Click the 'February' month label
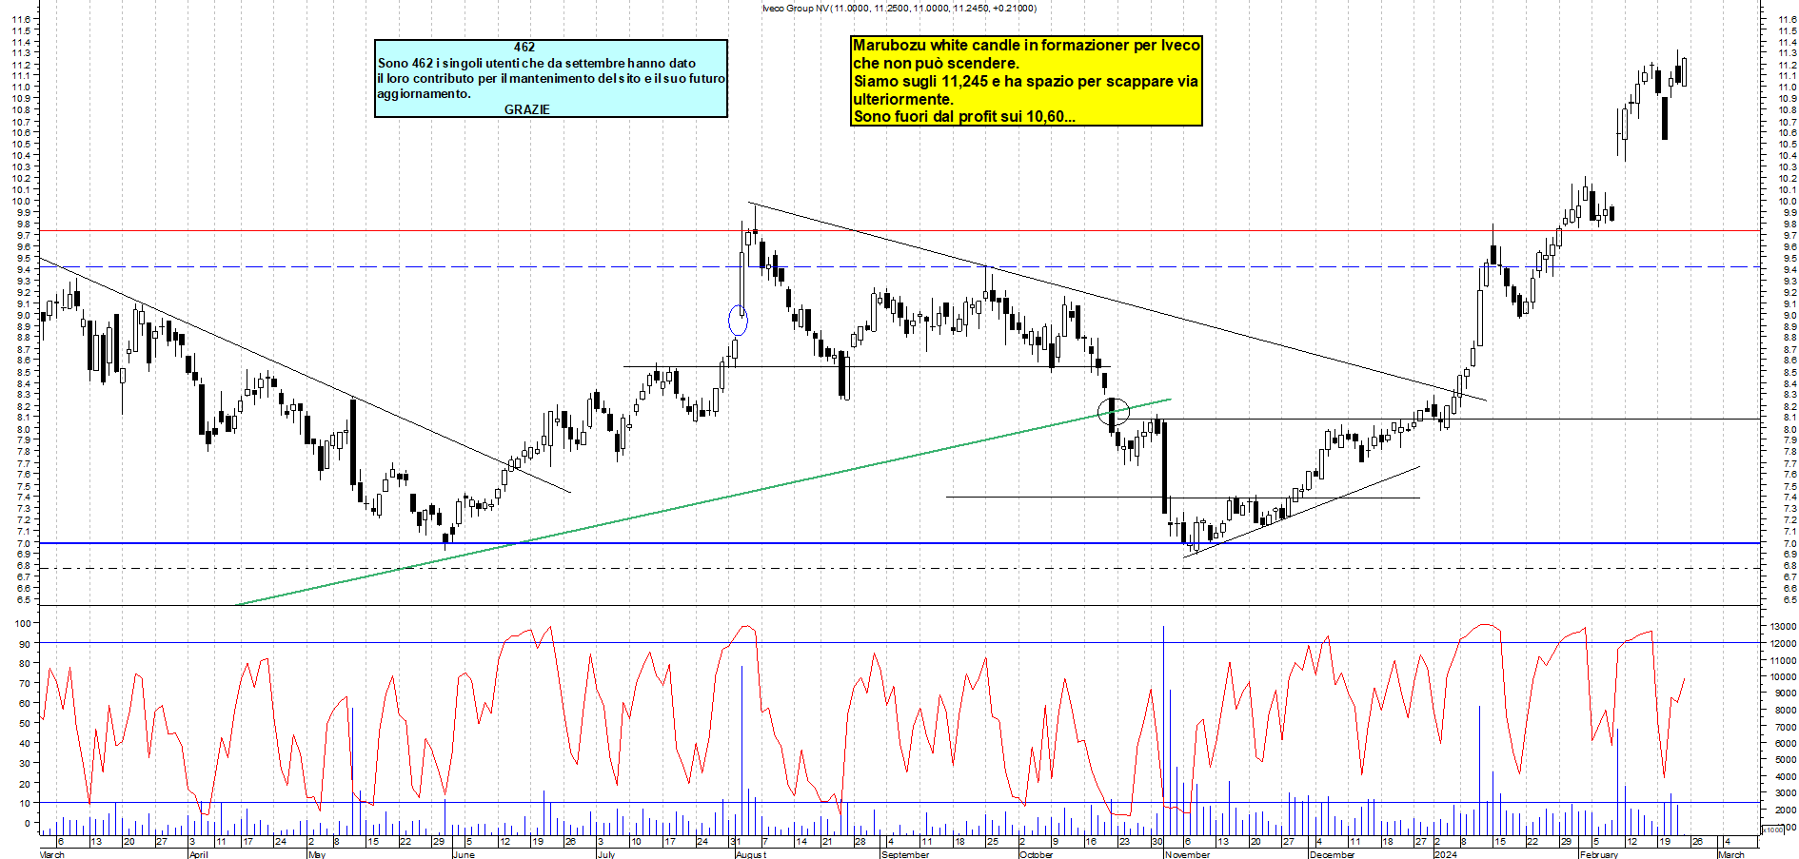The width and height of the screenshot is (1799, 859). [1598, 854]
